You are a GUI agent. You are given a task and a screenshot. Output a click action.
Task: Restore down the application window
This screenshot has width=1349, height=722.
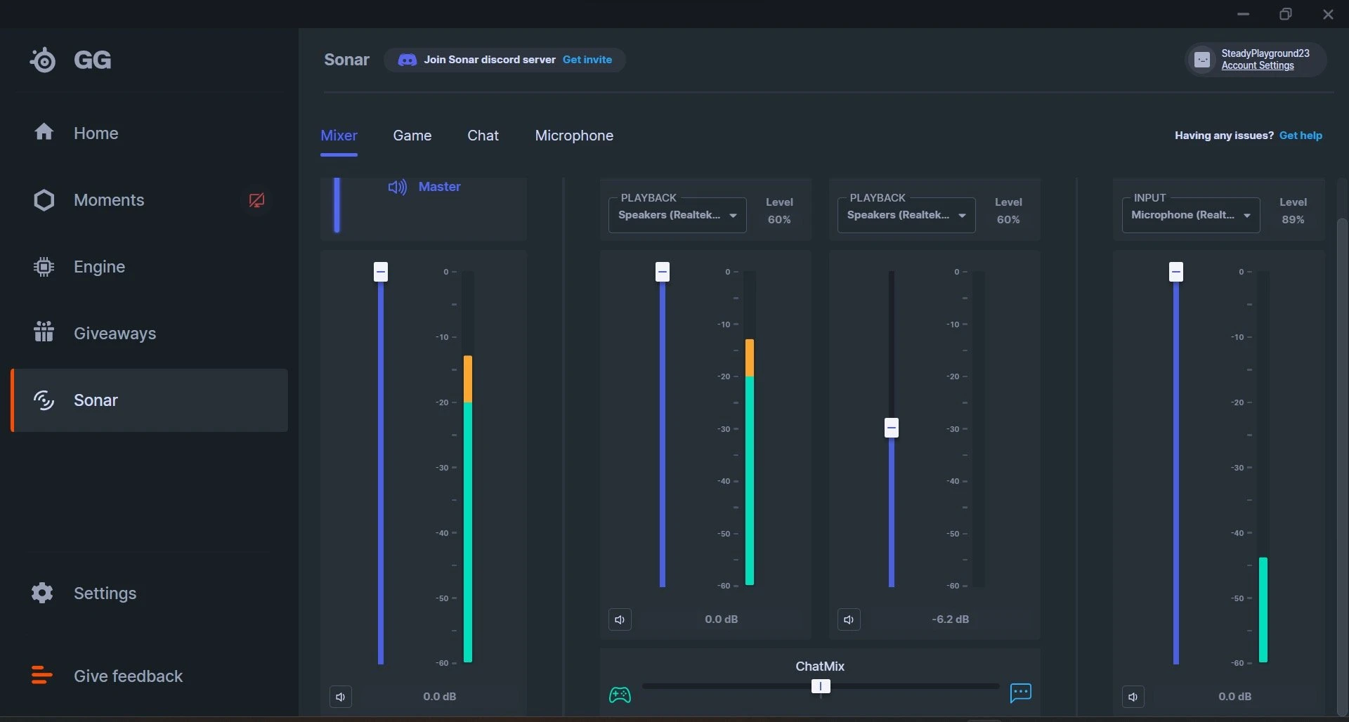click(x=1286, y=14)
